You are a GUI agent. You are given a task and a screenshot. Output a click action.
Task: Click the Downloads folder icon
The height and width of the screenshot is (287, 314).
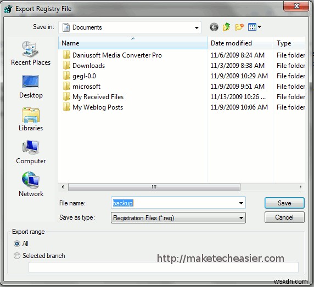(66, 65)
